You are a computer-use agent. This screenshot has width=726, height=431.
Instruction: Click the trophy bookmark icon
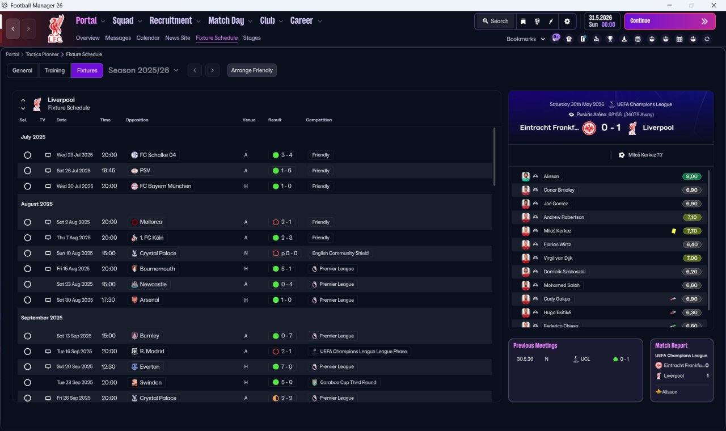[610, 39]
